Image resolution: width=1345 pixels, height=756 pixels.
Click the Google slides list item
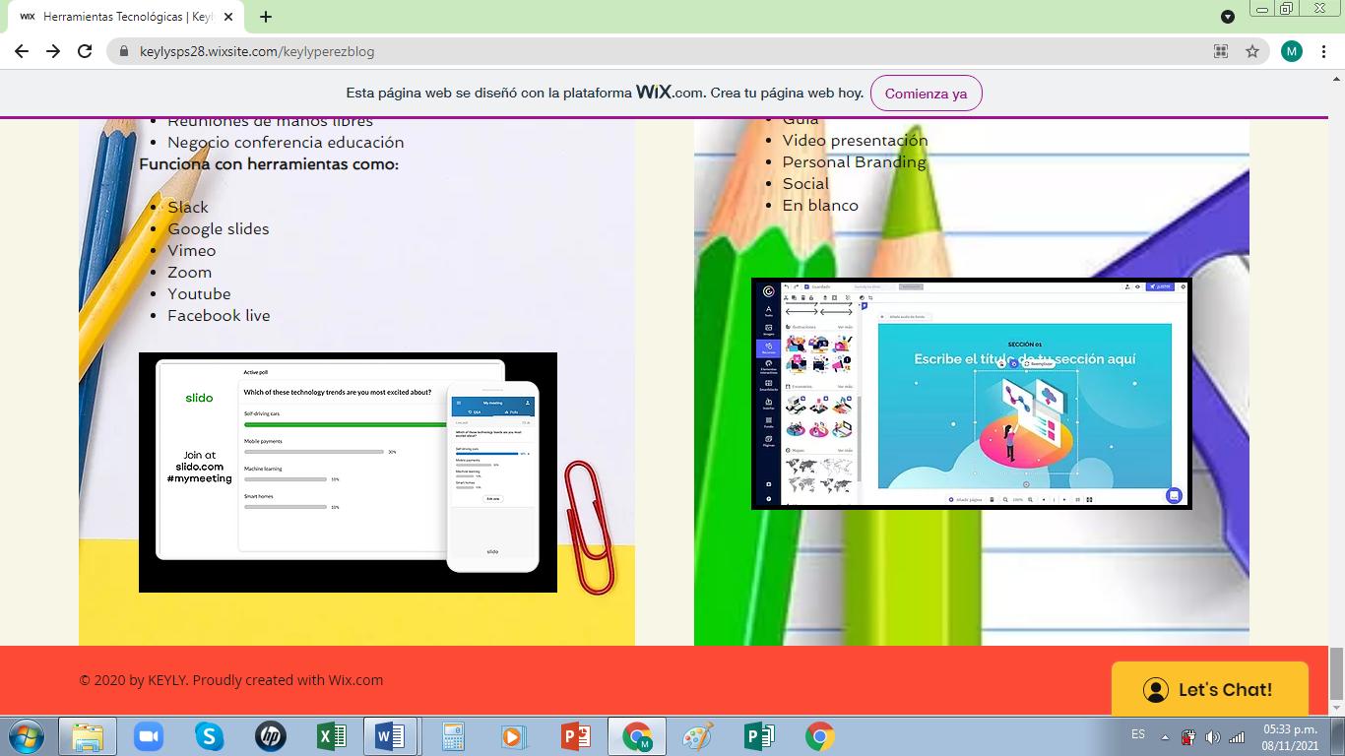[x=218, y=228]
